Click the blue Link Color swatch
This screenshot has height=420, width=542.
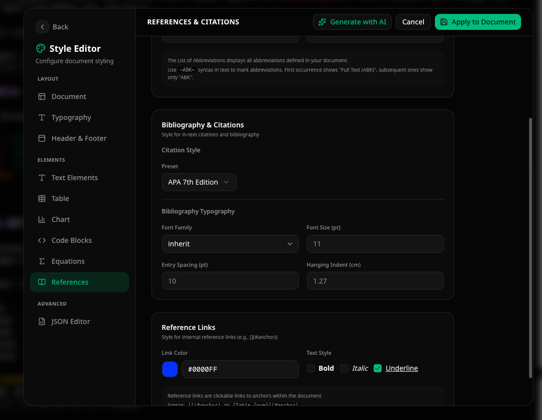[170, 369]
